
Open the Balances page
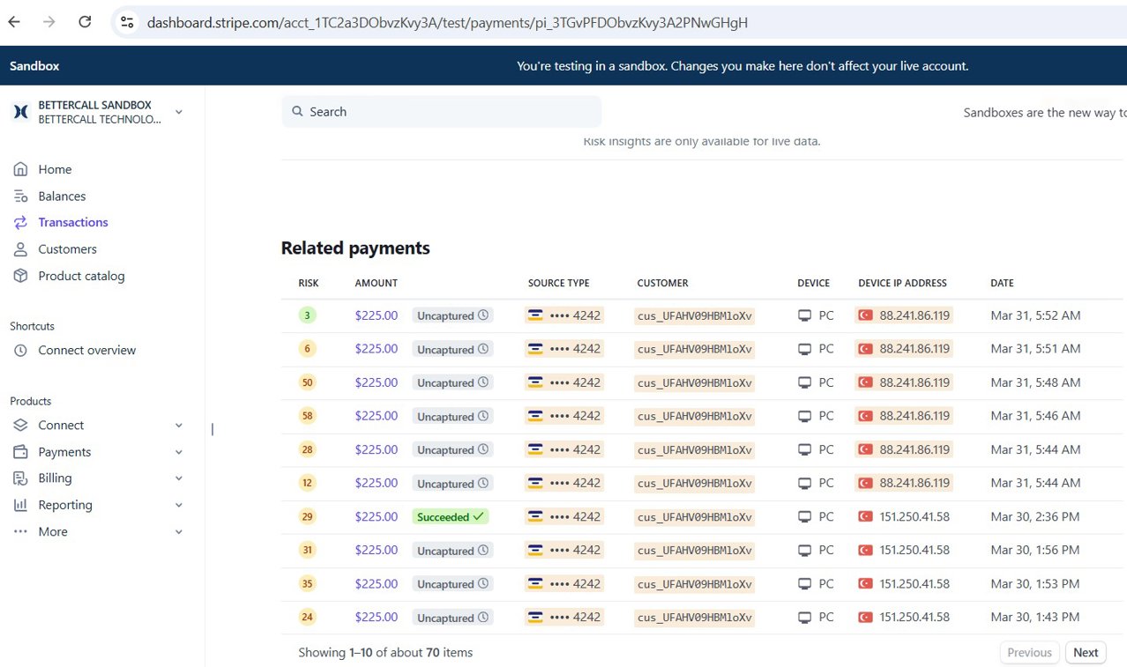coord(62,196)
